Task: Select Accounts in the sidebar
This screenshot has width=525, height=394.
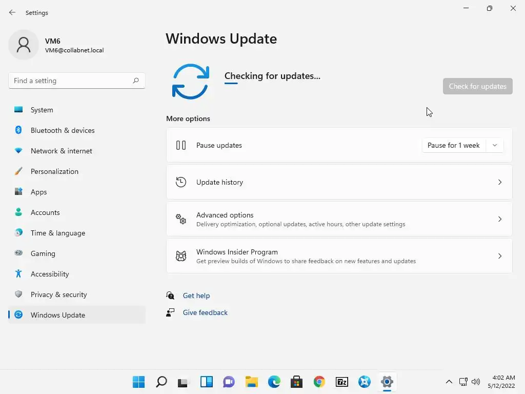Action: (x=77, y=212)
